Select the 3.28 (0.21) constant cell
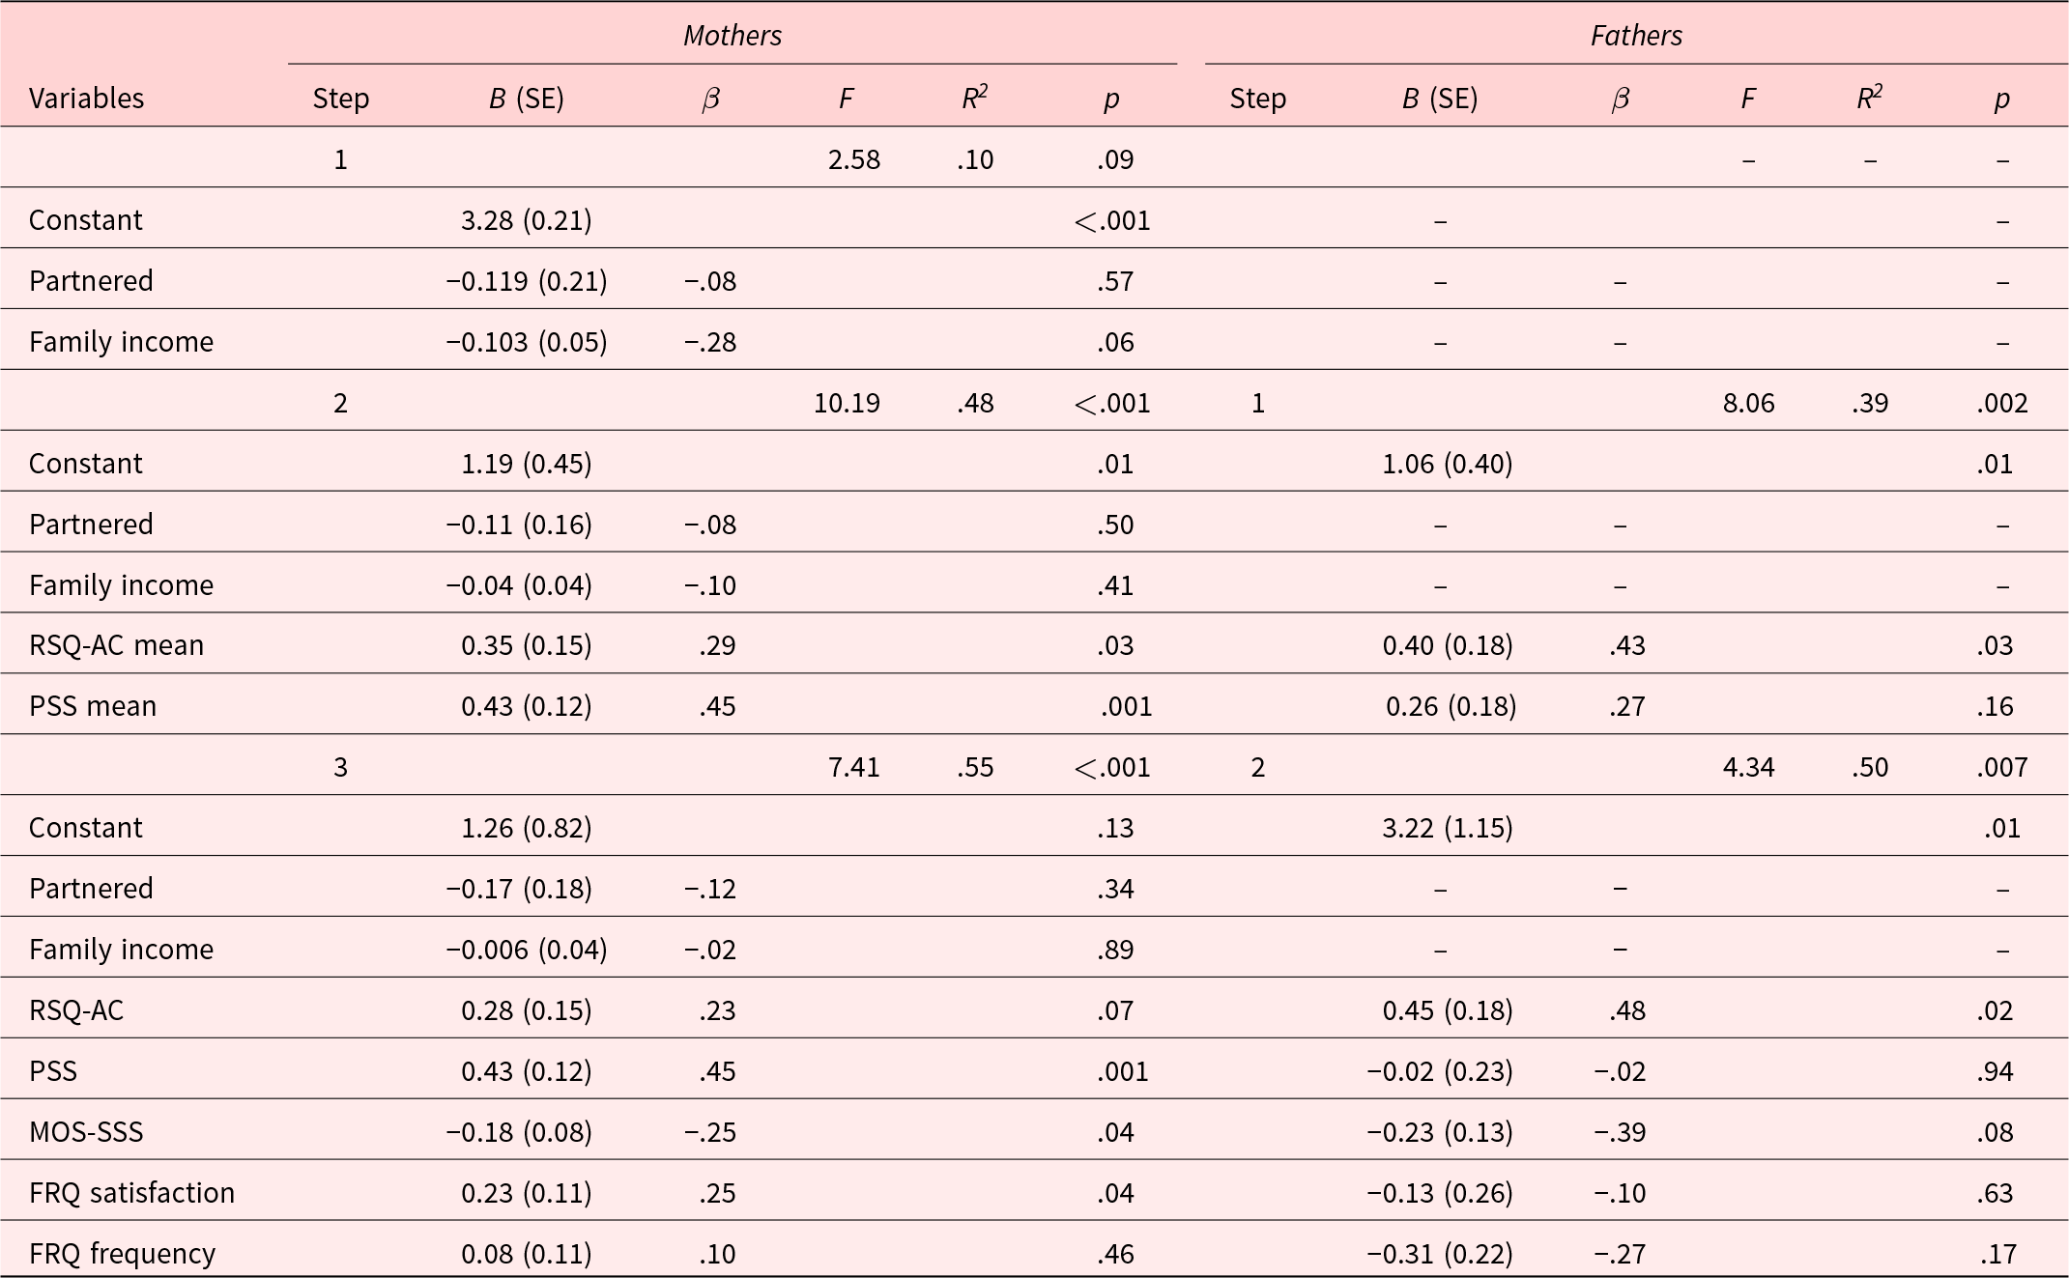2069x1278 pixels. click(527, 220)
